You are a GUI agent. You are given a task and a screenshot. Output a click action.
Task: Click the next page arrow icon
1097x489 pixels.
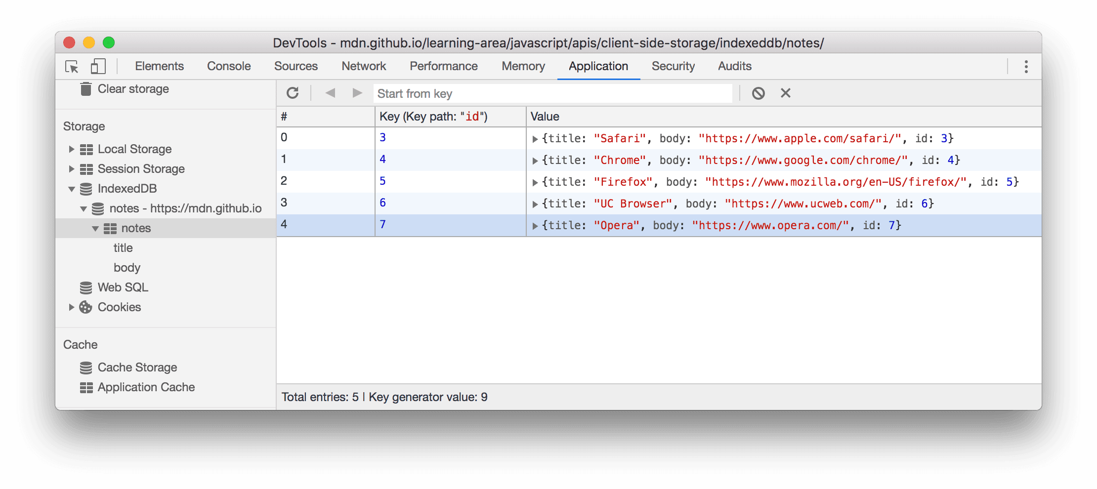(357, 93)
